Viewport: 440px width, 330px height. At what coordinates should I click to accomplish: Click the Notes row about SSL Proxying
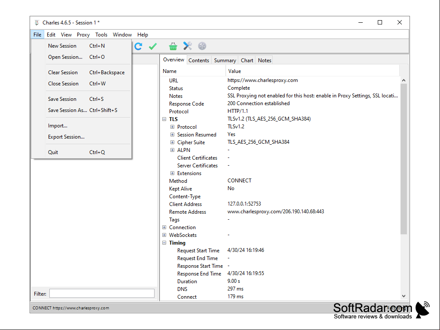tap(281, 96)
